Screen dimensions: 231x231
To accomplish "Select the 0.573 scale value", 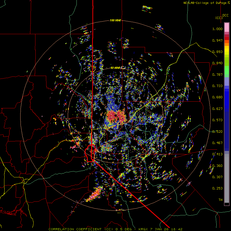I will click(x=217, y=120).
